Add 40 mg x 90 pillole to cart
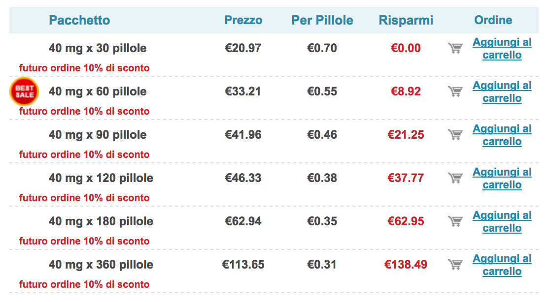Screen dimensions: 547x302 pos(502,135)
